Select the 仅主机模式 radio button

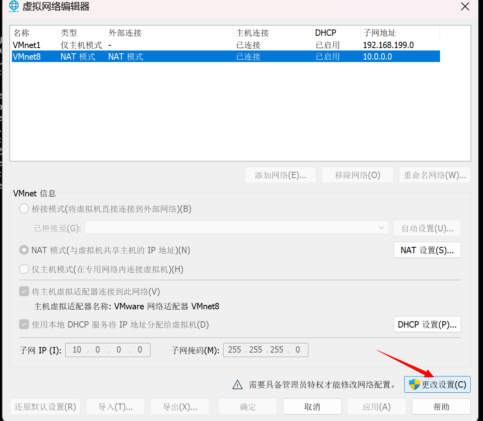24,269
